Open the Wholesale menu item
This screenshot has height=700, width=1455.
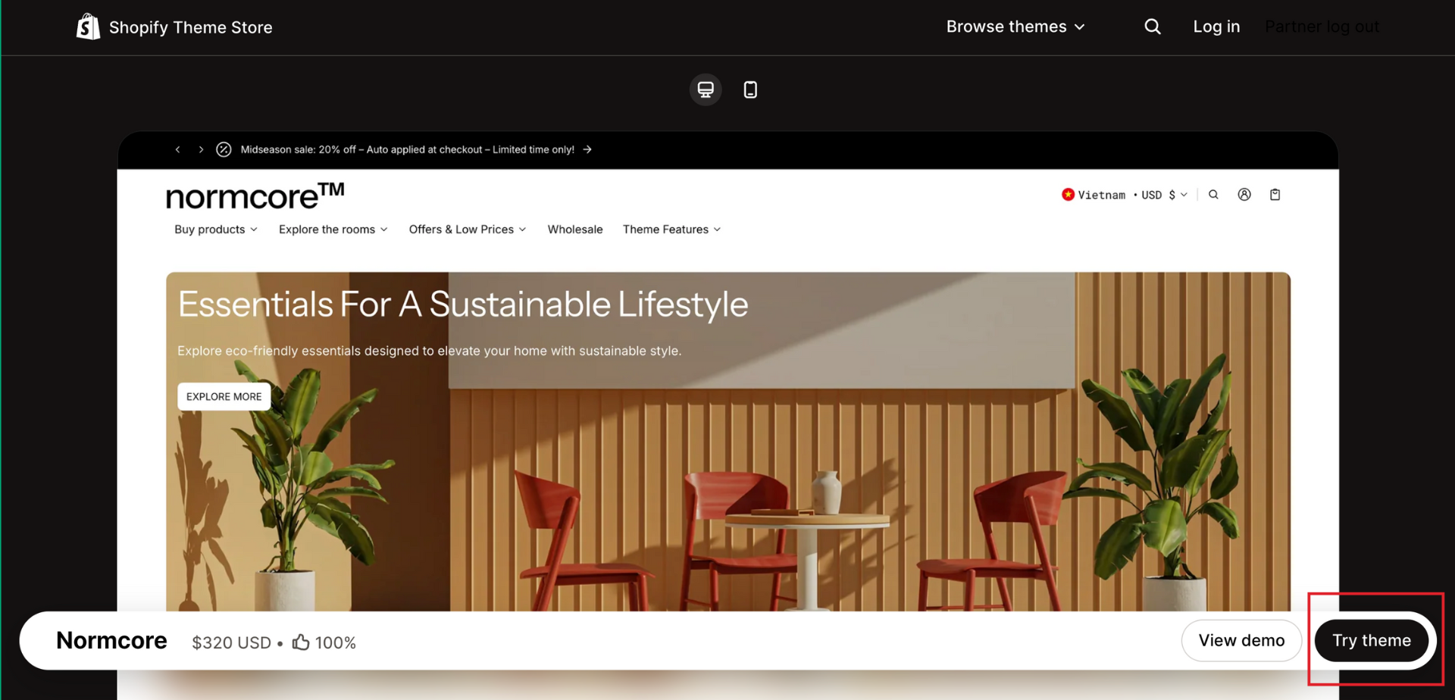point(575,230)
